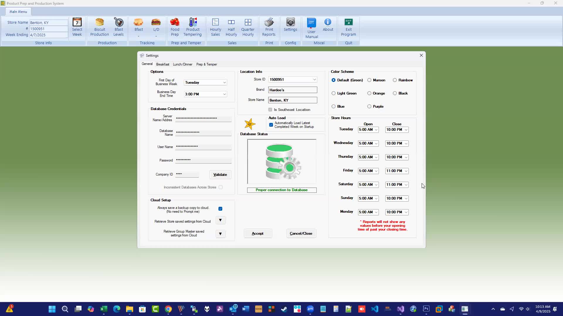Open File Explorer from taskbar
This screenshot has height=316, width=563.
coord(130,309)
